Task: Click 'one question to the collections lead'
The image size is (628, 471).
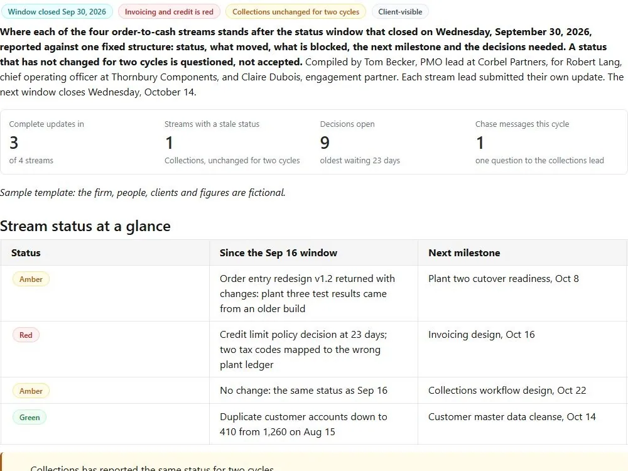Action: (539, 160)
